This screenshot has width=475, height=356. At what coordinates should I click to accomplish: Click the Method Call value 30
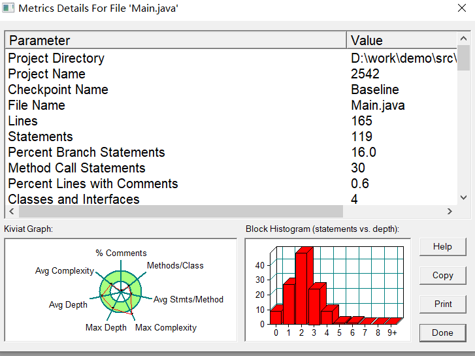(358, 168)
